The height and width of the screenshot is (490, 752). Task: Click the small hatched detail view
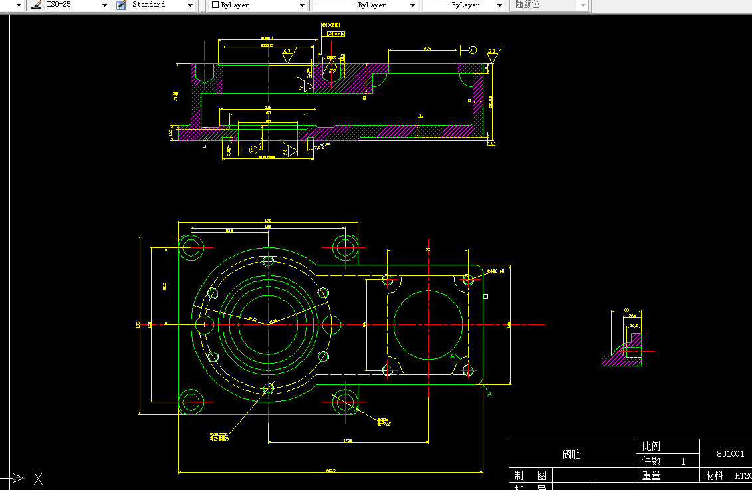pyautogui.click(x=622, y=350)
